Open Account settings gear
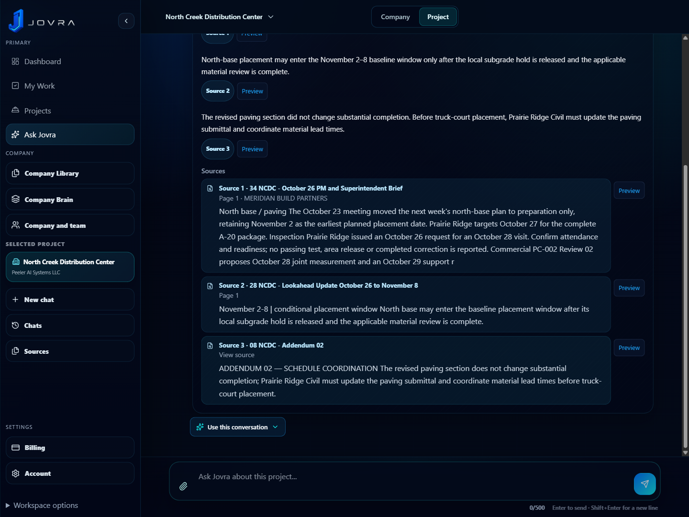This screenshot has width=689, height=517. coord(70,473)
